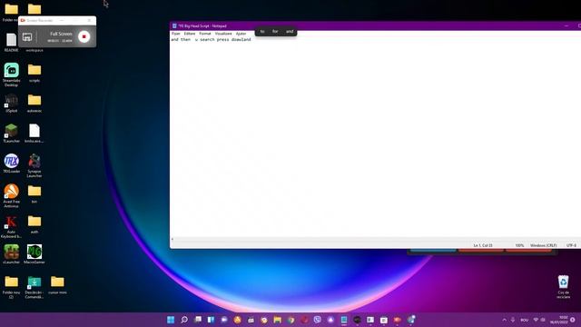Open the bin folder on desktop
581x327 pixels.
[34, 193]
